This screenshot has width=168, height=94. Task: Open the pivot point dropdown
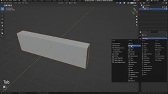(67, 3)
